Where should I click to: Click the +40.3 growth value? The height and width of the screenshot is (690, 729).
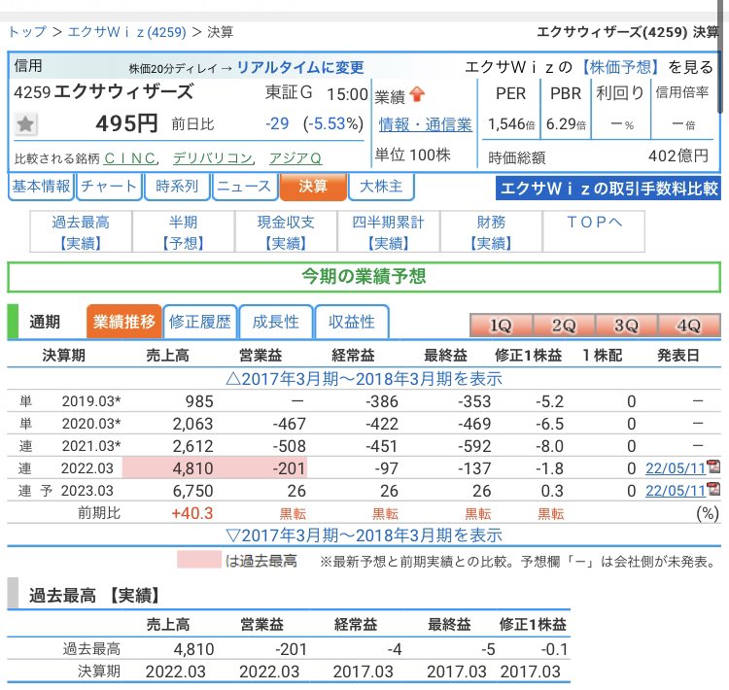192,513
